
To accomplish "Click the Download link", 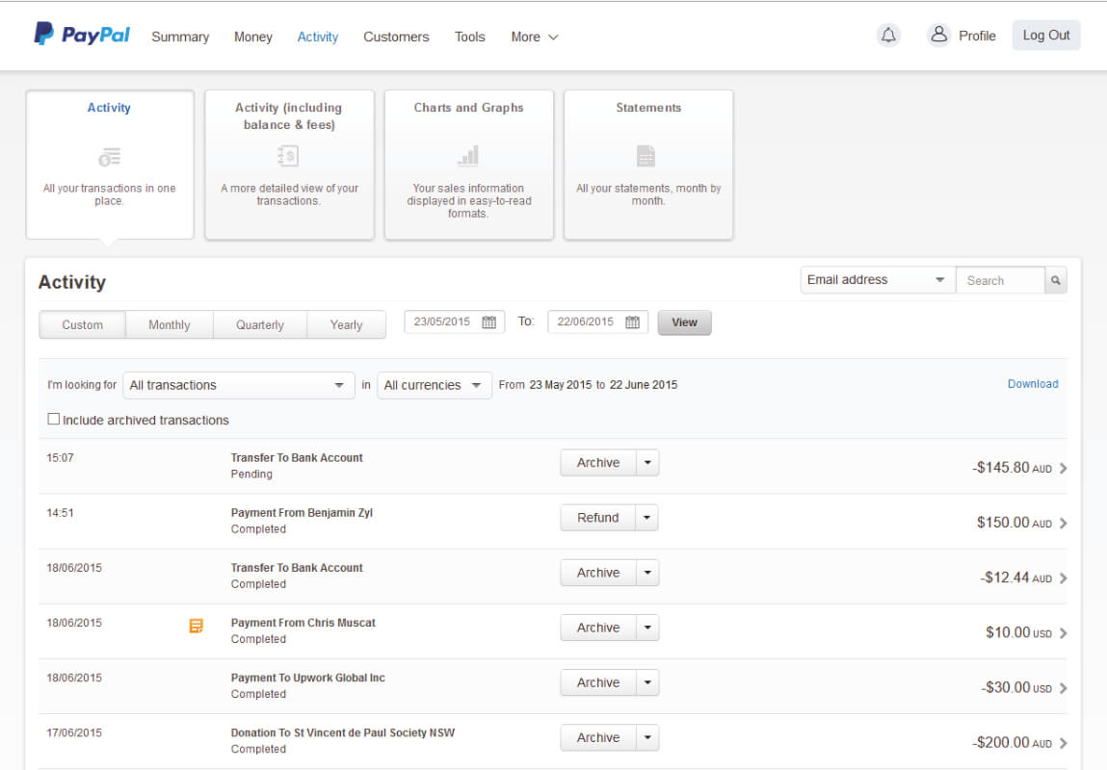I will coord(1033,384).
